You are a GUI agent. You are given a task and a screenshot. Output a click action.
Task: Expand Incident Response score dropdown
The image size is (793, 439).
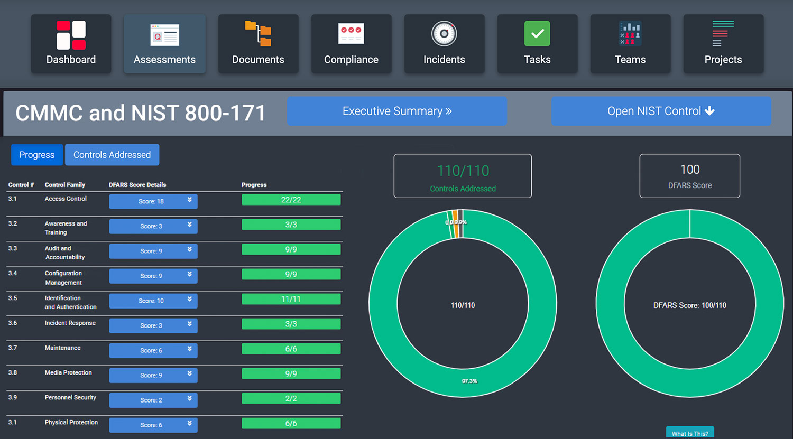coord(153,325)
